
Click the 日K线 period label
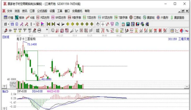[6, 37]
